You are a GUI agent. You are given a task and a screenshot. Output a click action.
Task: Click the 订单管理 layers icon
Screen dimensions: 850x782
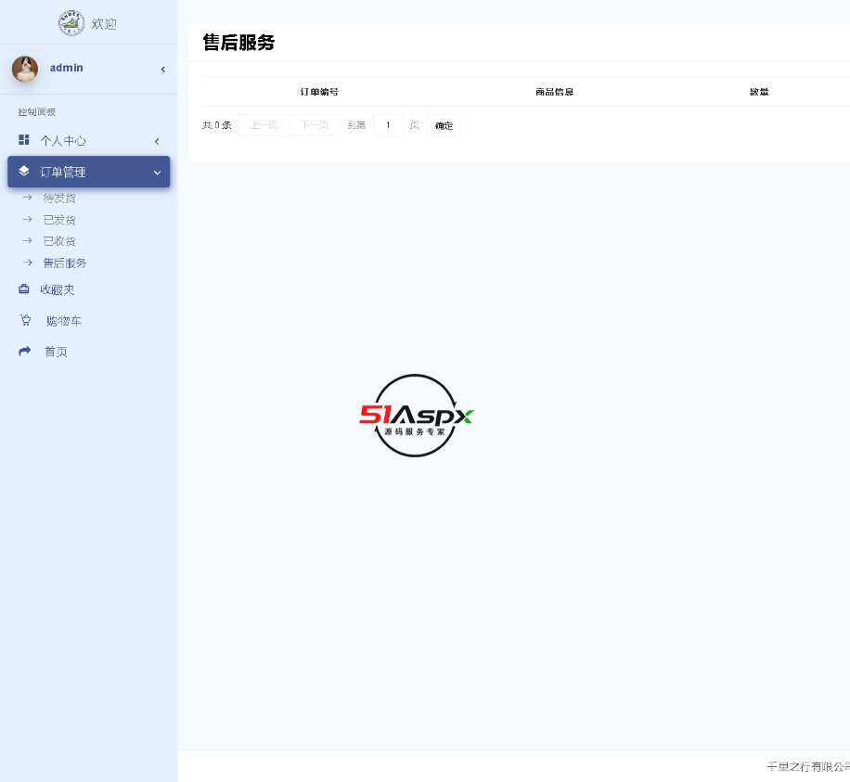(24, 172)
